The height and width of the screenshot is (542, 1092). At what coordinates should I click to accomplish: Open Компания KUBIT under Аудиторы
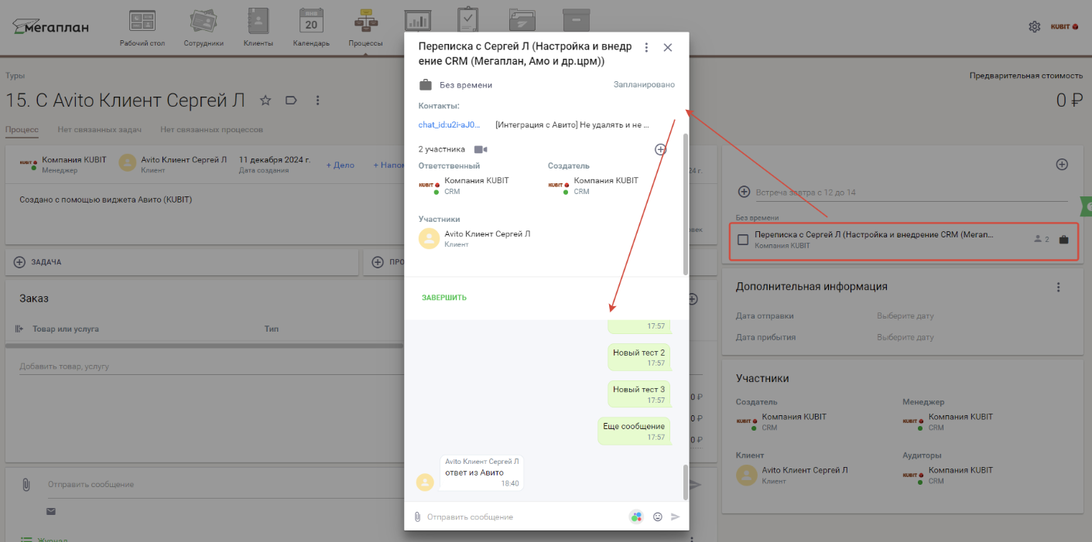(960, 470)
